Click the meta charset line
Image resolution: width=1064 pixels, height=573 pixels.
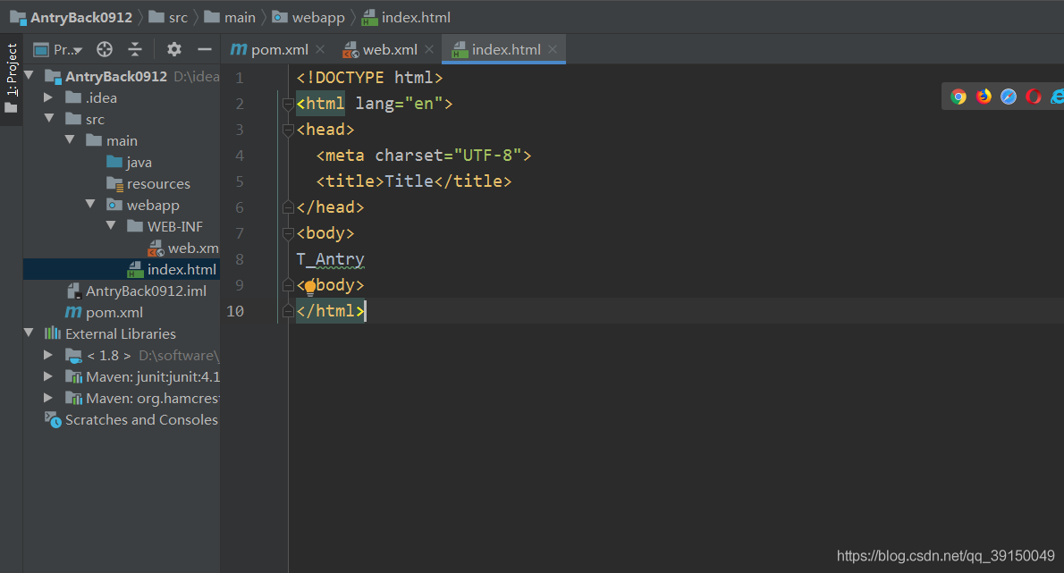point(424,156)
